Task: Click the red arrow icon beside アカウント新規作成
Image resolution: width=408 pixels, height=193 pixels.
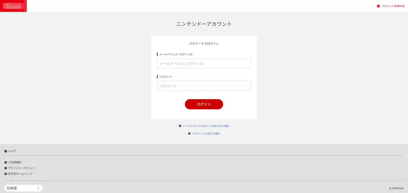Action: (x=378, y=6)
